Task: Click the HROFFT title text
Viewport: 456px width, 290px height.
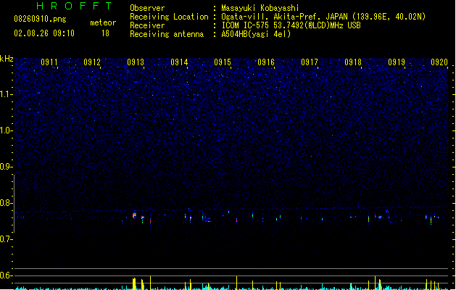Action: click(74, 6)
